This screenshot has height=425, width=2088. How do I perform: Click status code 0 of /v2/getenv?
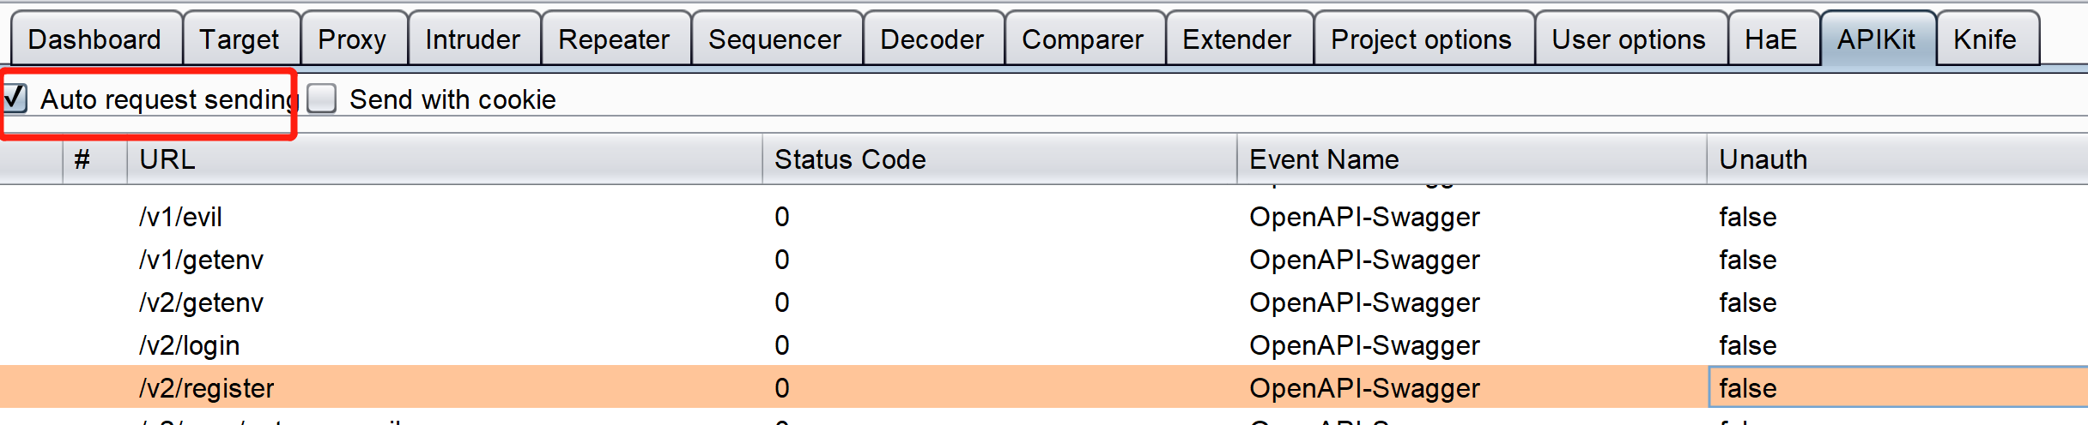coord(781,302)
